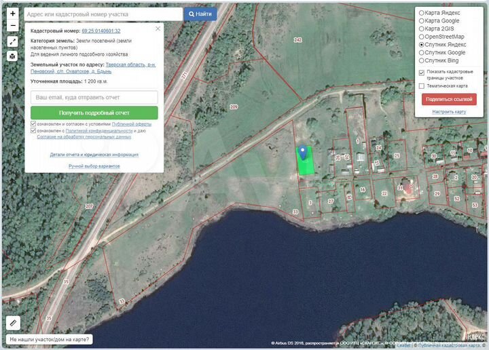This screenshot has height=350, width=489.
Task: Click the Поделиться ссылкой button
Action: (449, 99)
